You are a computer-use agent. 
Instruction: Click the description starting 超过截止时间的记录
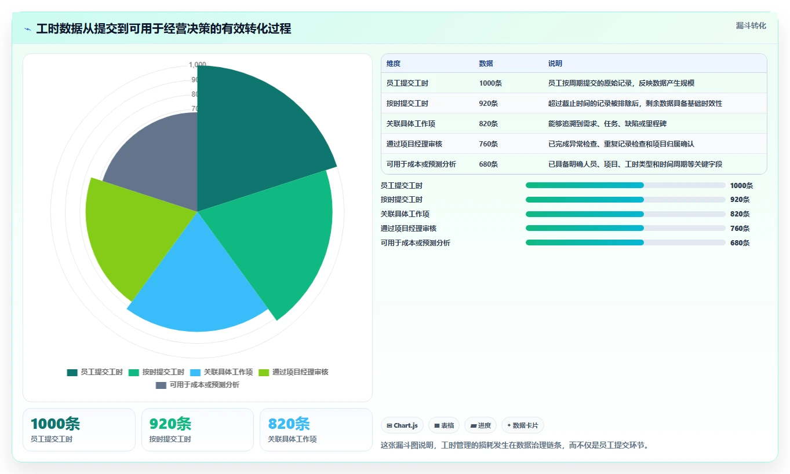pos(635,104)
